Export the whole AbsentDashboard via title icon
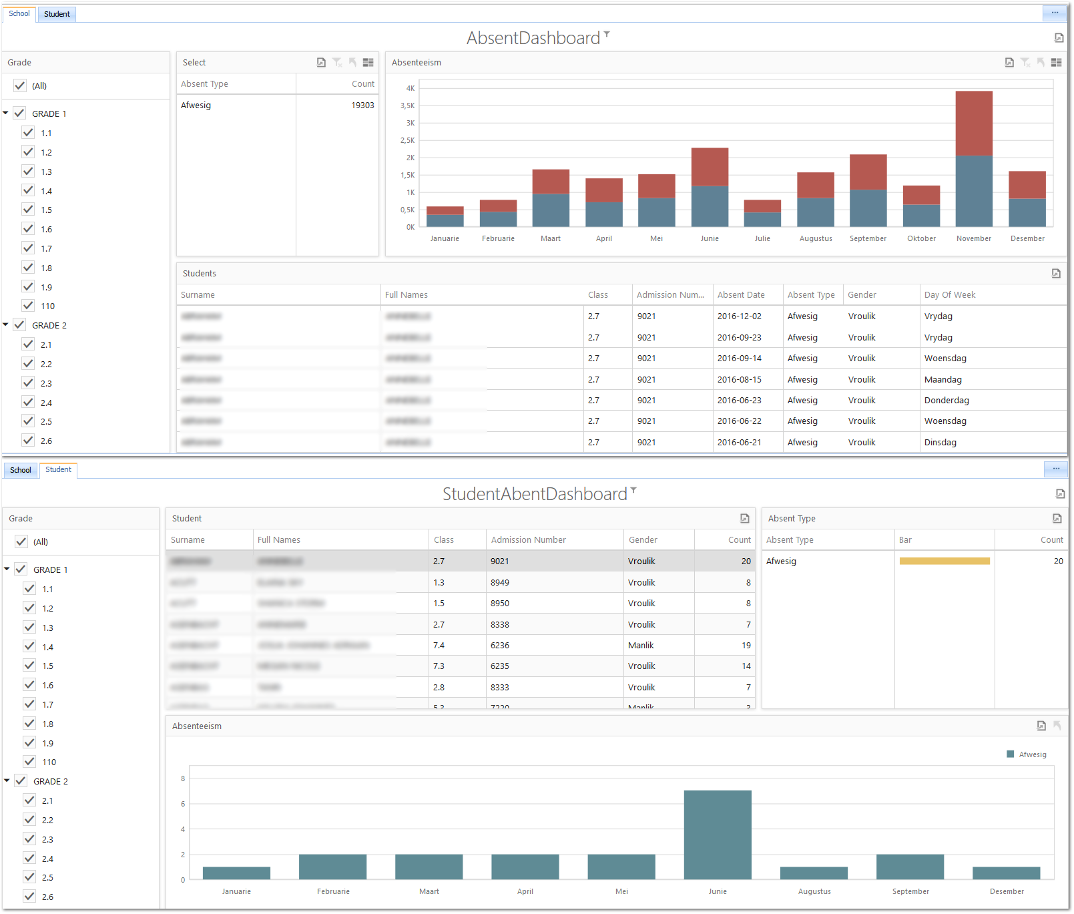Viewport: 1074px width, 914px height. (x=1059, y=37)
